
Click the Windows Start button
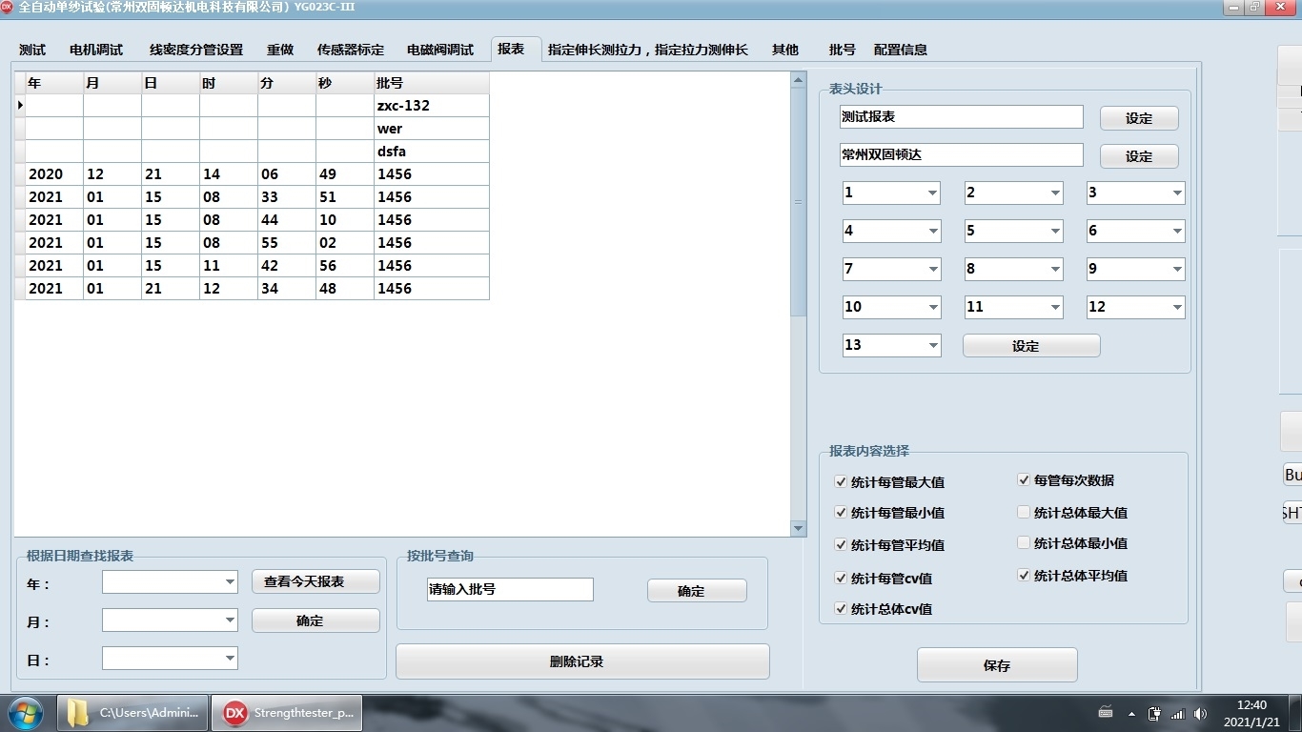coord(25,713)
